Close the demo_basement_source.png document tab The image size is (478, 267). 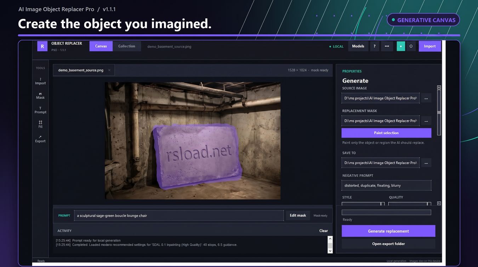pyautogui.click(x=109, y=70)
